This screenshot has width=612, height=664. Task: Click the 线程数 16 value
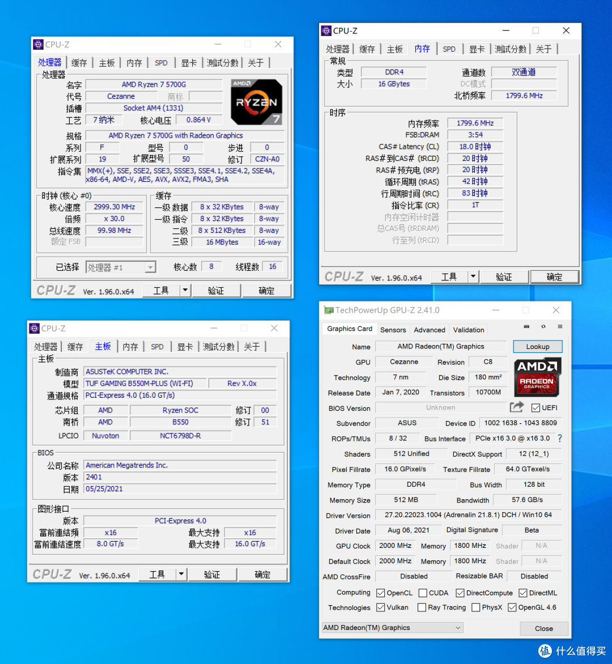(273, 266)
